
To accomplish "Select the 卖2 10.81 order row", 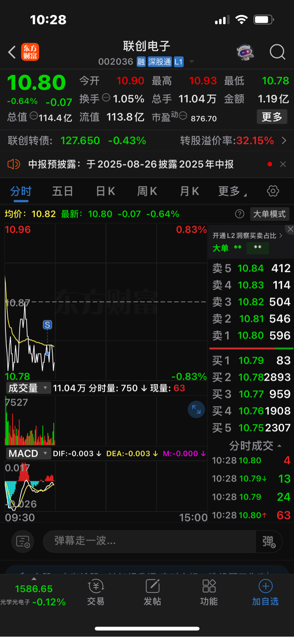I will 251,319.
